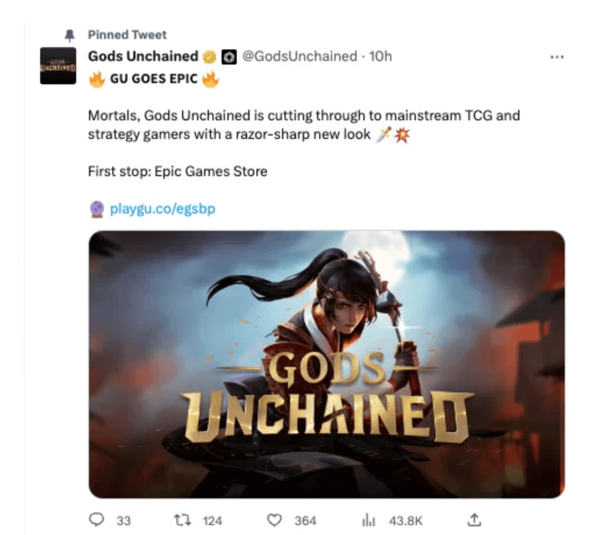Like the tweet with heart icon
Viewport: 613px width, 535px height.
coord(274,520)
